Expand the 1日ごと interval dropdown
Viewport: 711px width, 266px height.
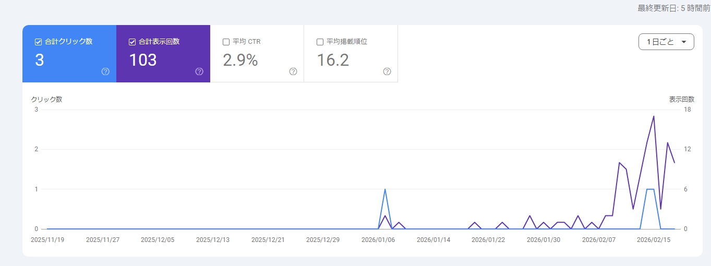click(666, 42)
